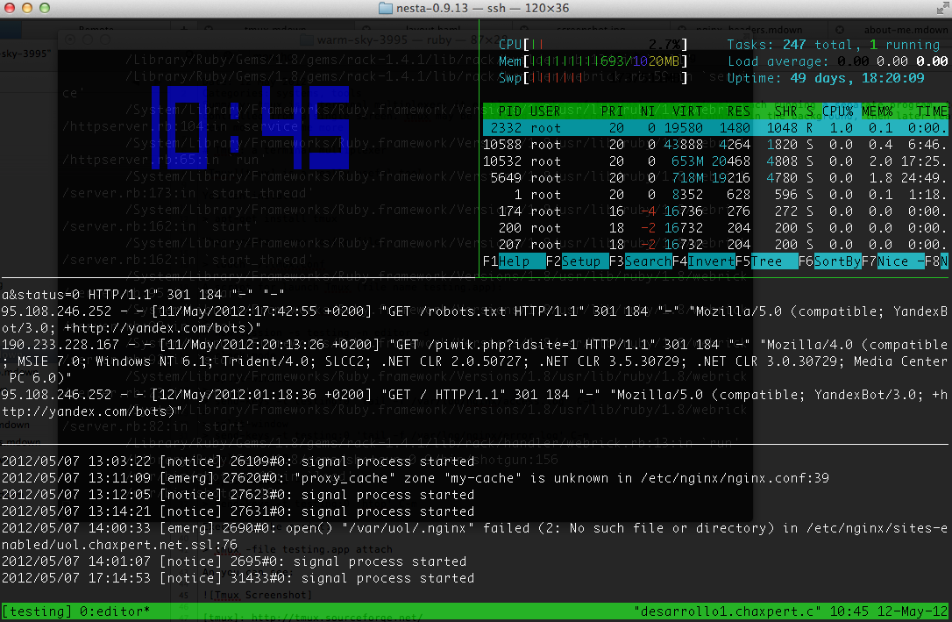Choose F3 Search in htop footer
This screenshot has width=952, height=622.
click(640, 261)
